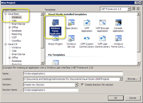Select the Windows Service template
The height and width of the screenshot is (103, 143).
click(x=71, y=42)
